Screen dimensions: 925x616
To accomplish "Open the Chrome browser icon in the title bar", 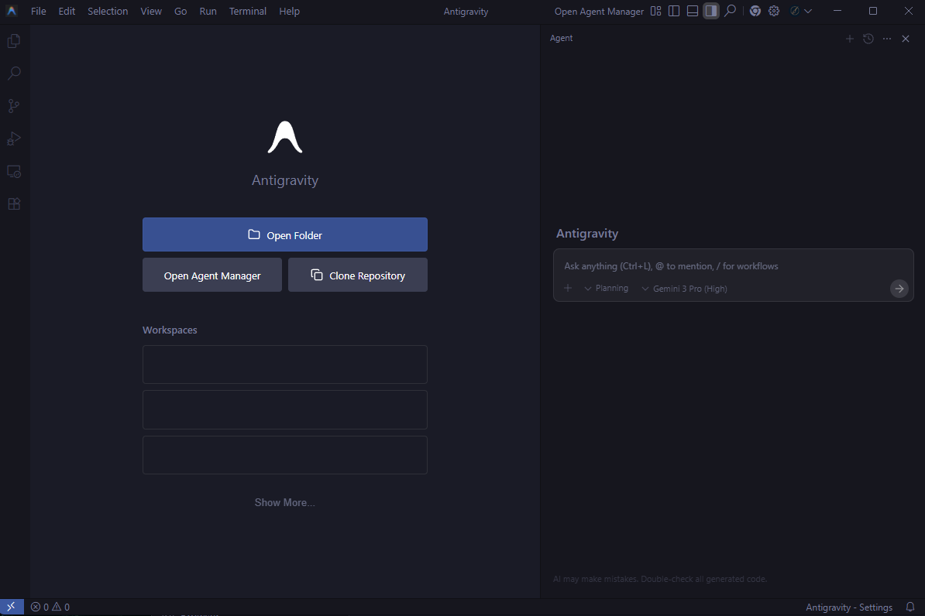I will click(755, 11).
